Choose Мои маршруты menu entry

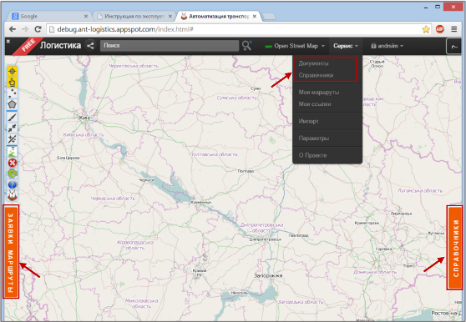click(319, 93)
